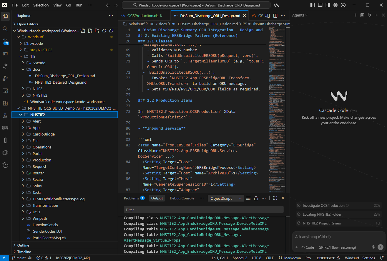
Task: Click the GPT-5.1 model selector
Action: click(x=337, y=247)
